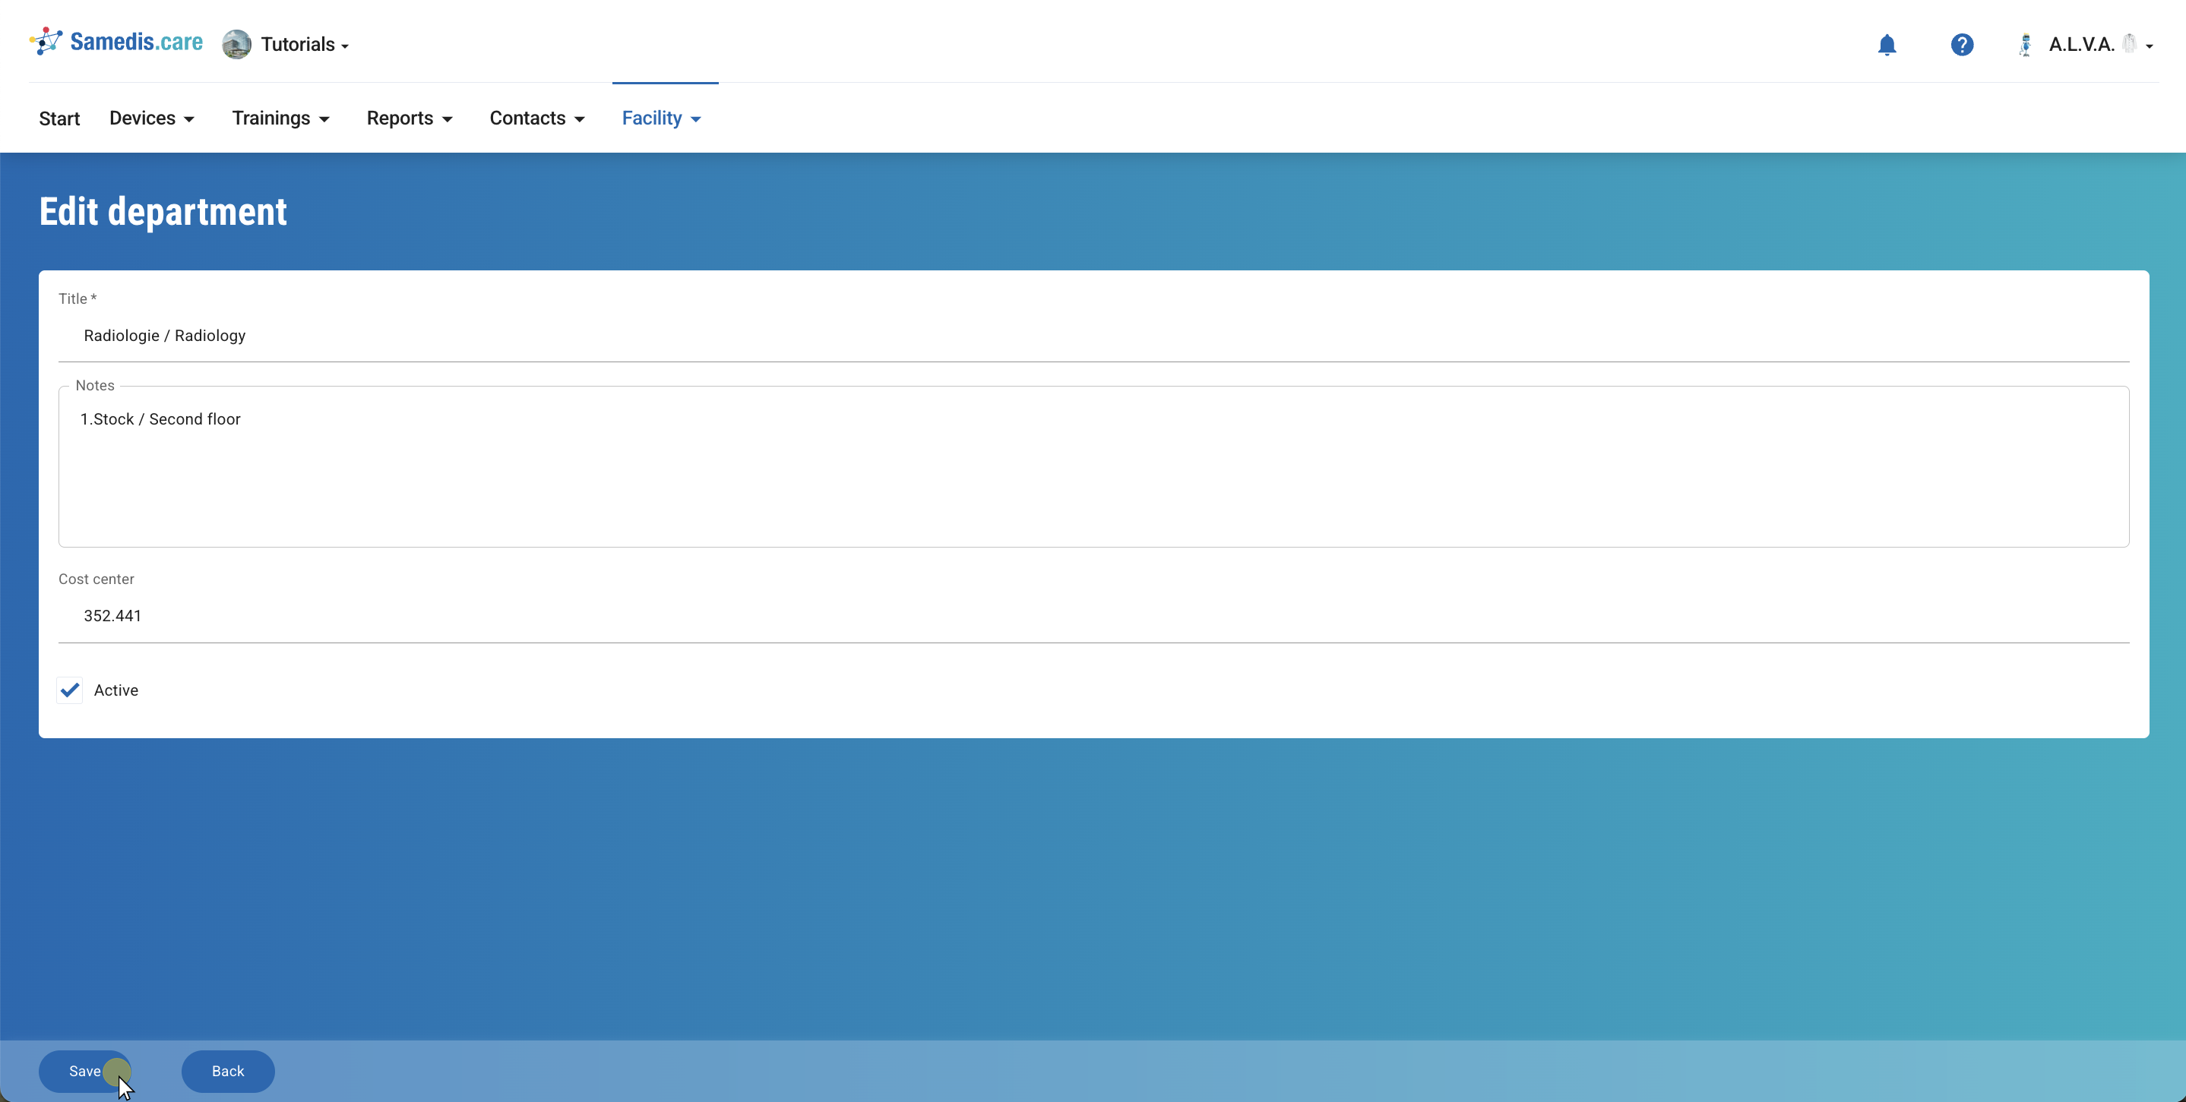This screenshot has width=2186, height=1102.
Task: Save the department changes
Action: [x=84, y=1071]
